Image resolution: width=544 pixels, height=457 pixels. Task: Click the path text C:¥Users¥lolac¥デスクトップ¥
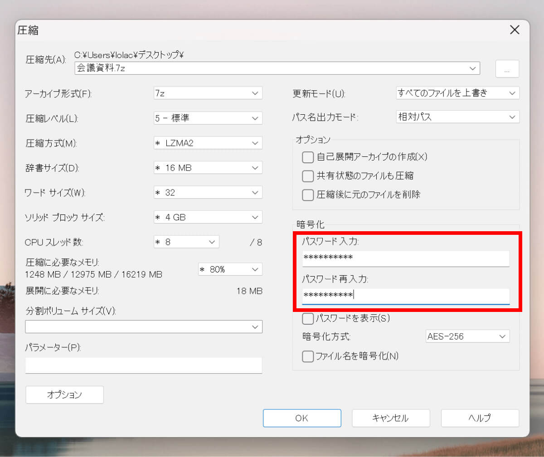(x=128, y=55)
